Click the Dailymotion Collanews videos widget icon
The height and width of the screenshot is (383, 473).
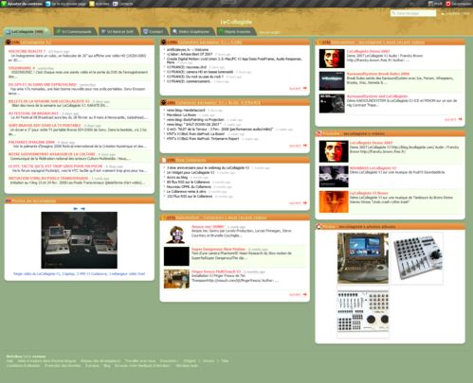[x=164, y=218]
